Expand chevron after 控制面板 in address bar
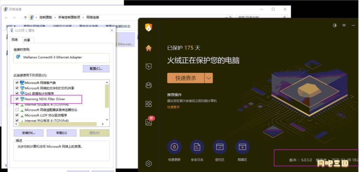Viewport: 359px width, 172px height. 55,18
